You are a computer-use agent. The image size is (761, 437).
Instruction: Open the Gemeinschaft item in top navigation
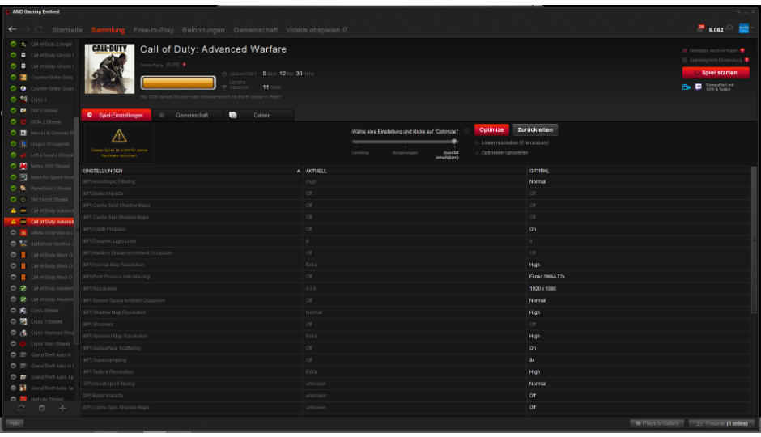pyautogui.click(x=255, y=30)
